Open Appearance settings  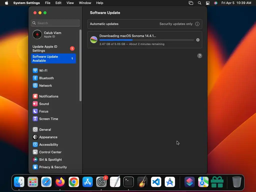coord(53,137)
